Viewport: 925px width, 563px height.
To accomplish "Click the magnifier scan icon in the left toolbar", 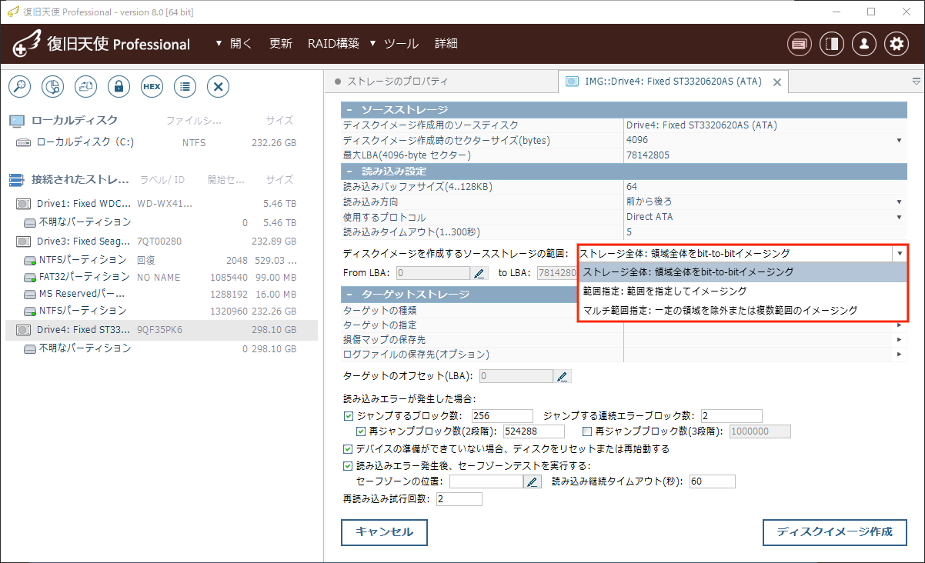I will click(19, 87).
